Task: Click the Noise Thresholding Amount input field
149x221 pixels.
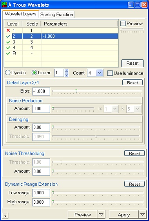Action: click(x=41, y=172)
